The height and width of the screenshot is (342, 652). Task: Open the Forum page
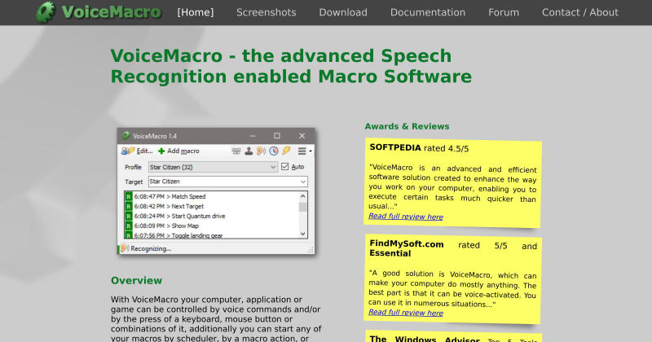pyautogui.click(x=504, y=12)
